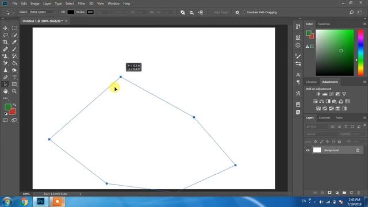The image size is (368, 207).
Task: Hide the Background layer eye icon
Action: click(x=308, y=150)
